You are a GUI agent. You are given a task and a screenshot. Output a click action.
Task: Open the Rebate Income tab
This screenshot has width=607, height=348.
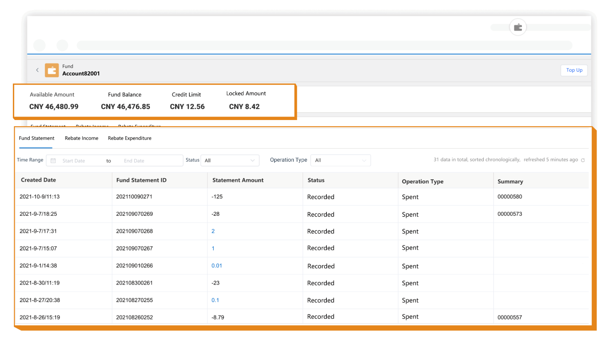pos(81,138)
